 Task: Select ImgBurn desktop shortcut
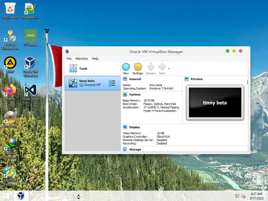click(x=10, y=119)
